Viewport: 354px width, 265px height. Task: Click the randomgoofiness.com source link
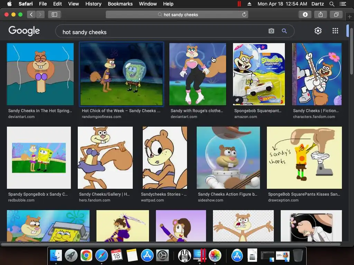(101, 117)
